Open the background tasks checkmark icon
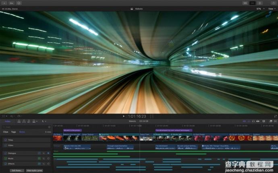The image size is (278, 173). coord(19,3)
